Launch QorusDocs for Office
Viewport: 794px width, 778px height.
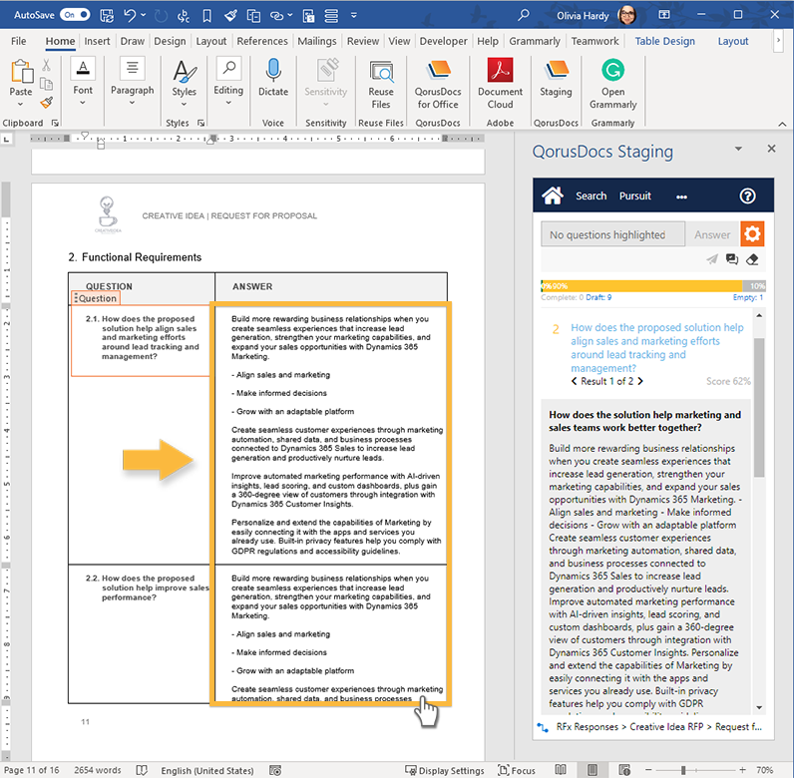point(438,84)
